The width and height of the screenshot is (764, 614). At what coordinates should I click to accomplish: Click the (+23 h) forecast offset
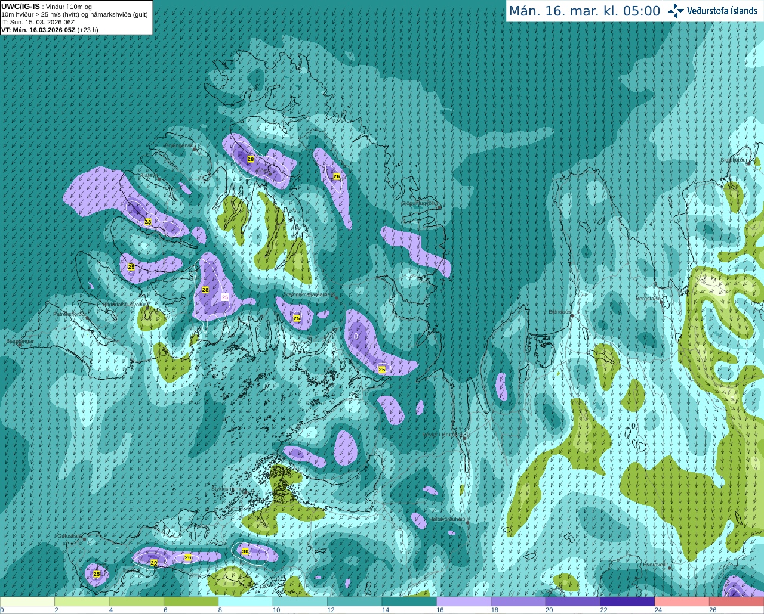88,30
